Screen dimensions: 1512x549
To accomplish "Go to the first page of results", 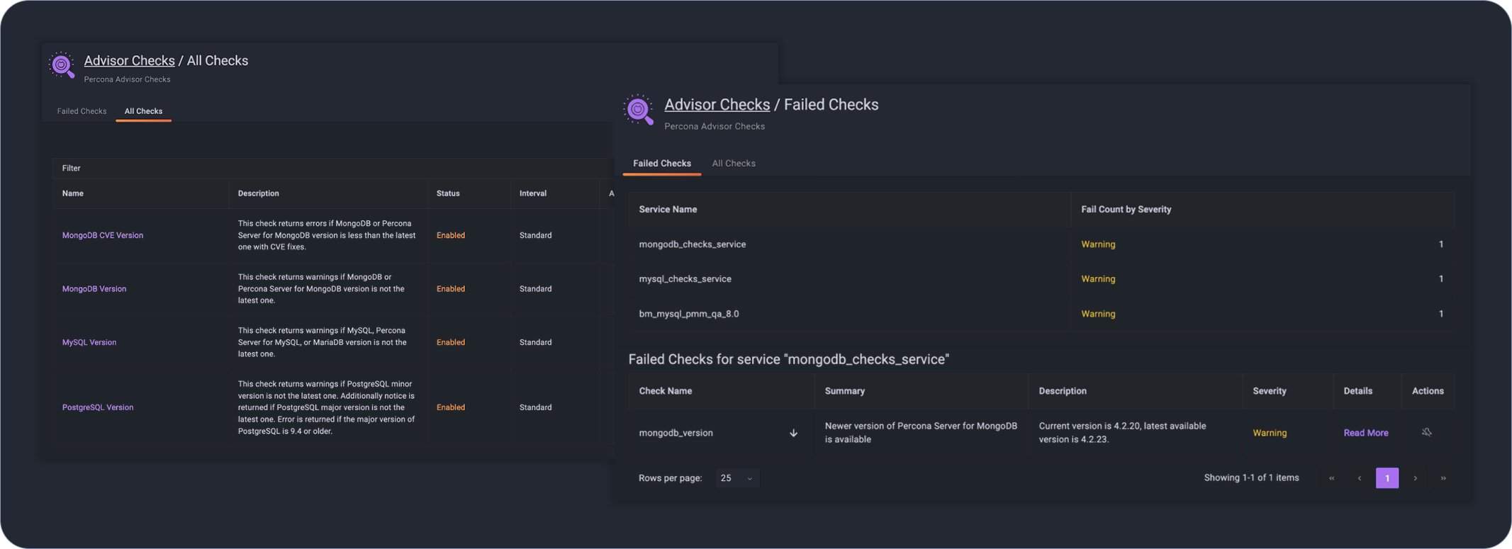I will click(x=1331, y=478).
